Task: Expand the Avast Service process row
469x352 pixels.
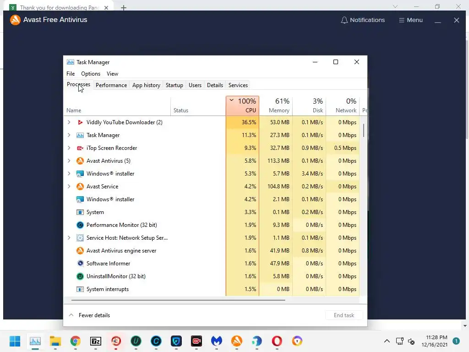Action: 69,187
